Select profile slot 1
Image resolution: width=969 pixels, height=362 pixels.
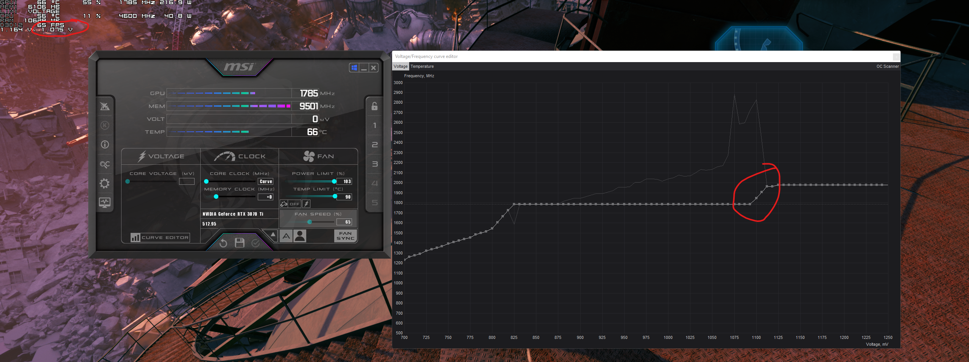[374, 125]
